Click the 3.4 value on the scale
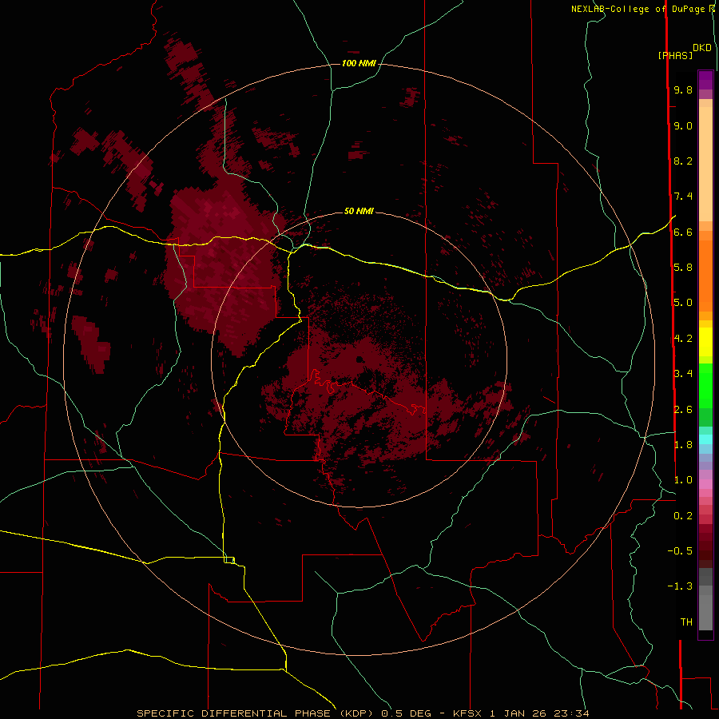Viewport: 719px width, 719px height. pyautogui.click(x=683, y=374)
